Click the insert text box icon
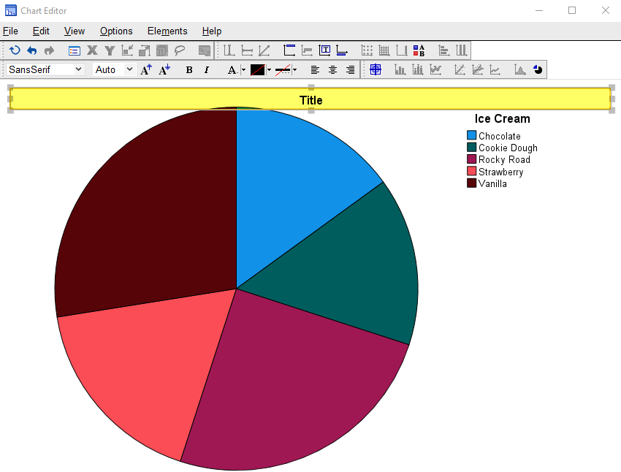Image resolution: width=621 pixels, height=472 pixels. coord(324,50)
